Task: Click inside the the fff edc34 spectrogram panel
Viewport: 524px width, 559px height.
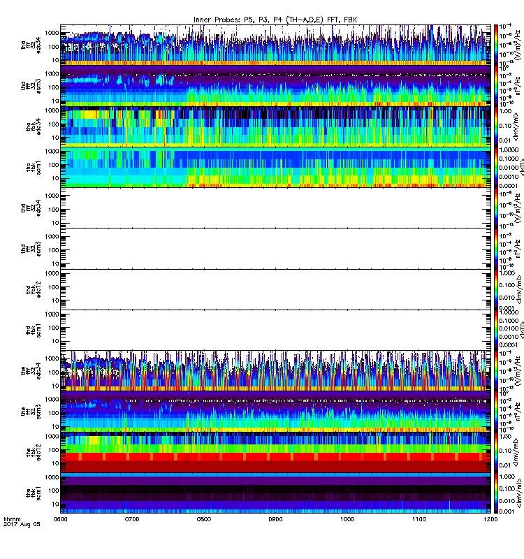Action: point(275,370)
